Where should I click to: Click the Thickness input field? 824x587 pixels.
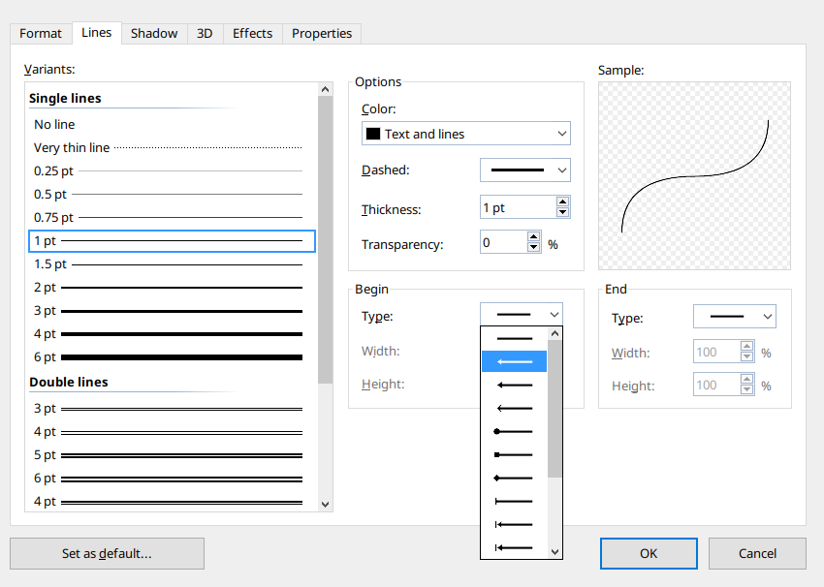click(x=517, y=208)
